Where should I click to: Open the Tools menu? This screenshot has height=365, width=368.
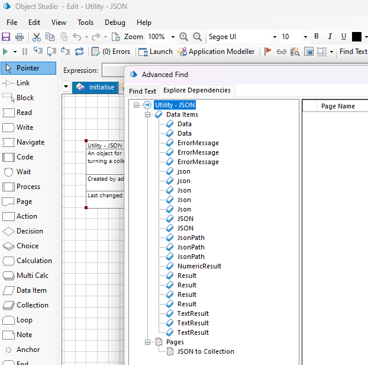(x=85, y=23)
